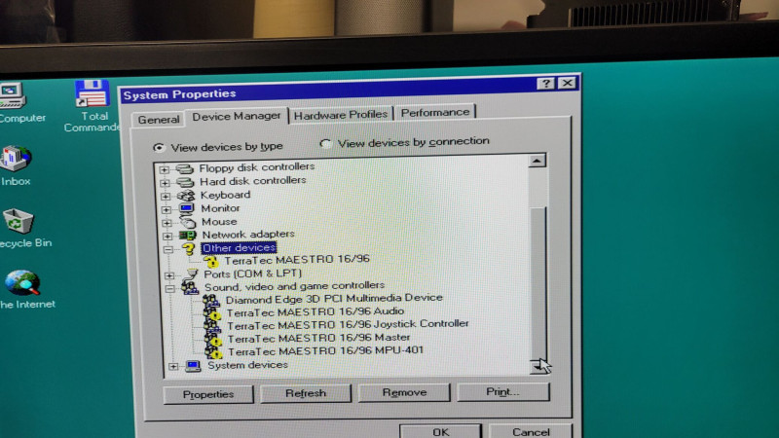This screenshot has height=438, width=779.
Task: Click the device list scroll up arrow
Action: [538, 161]
